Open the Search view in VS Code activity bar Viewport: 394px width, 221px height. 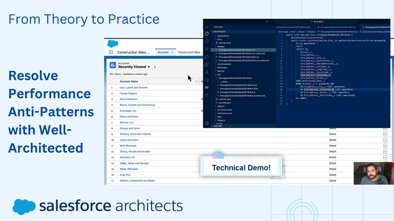pyautogui.click(x=207, y=41)
